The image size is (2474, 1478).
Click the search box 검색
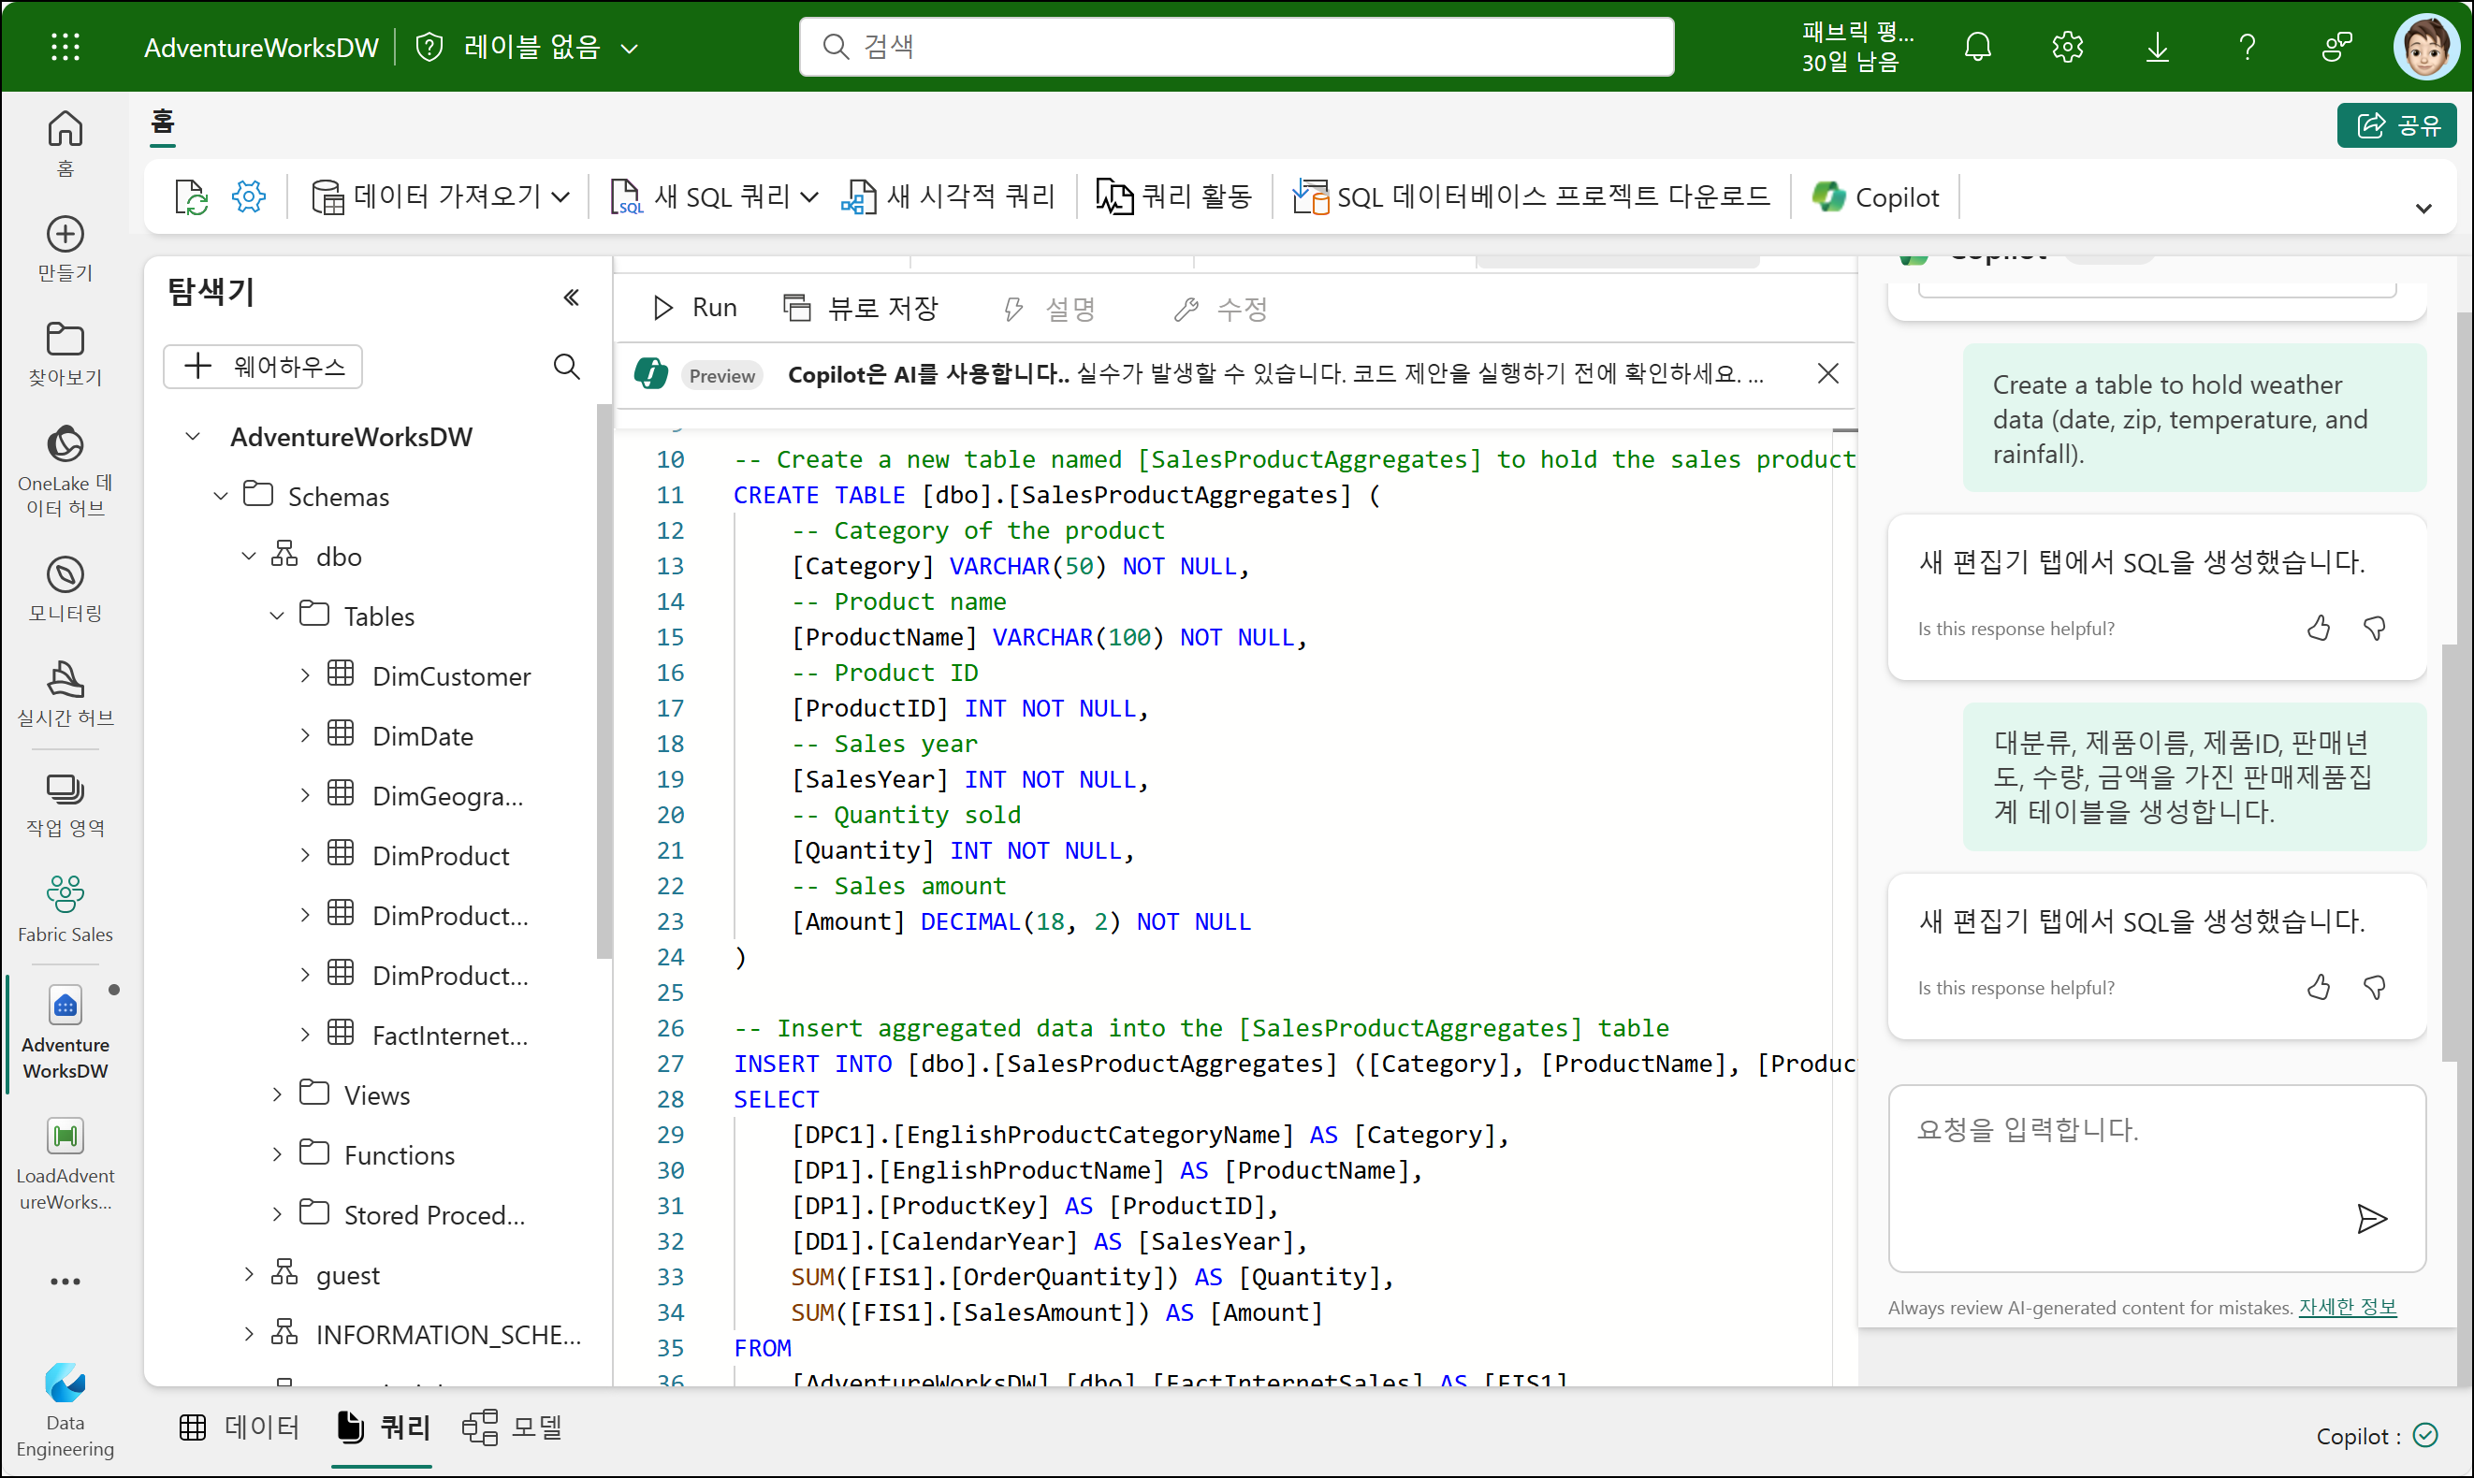click(1236, 47)
